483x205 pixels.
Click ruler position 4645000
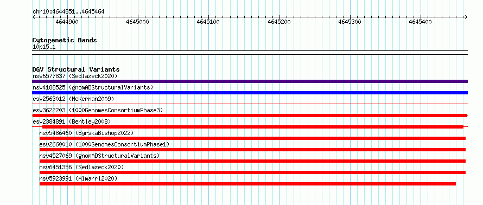pyautogui.click(x=138, y=22)
